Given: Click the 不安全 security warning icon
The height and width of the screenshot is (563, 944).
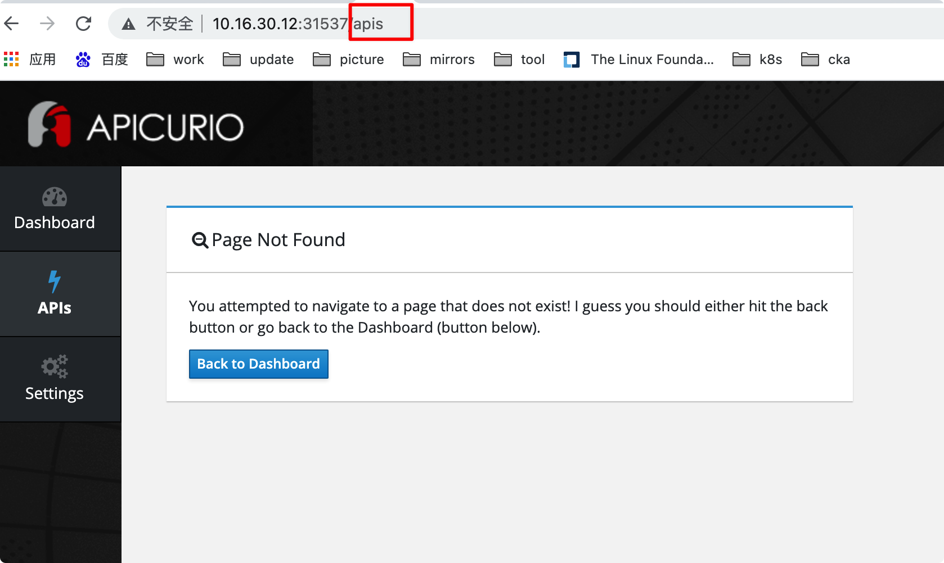Looking at the screenshot, I should (129, 23).
